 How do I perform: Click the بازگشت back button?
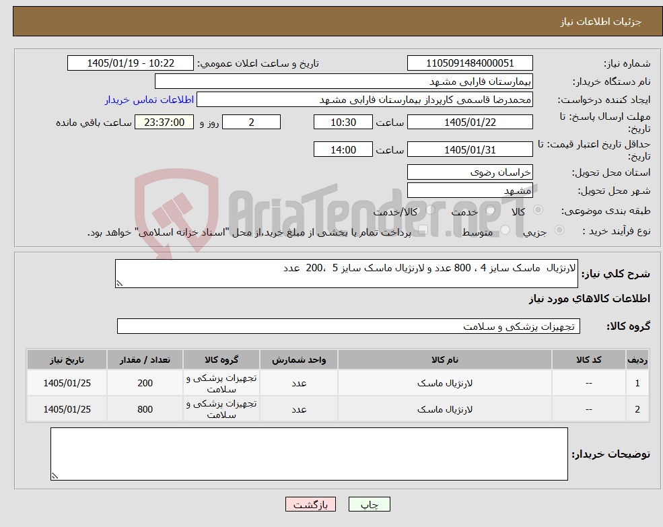[310, 504]
